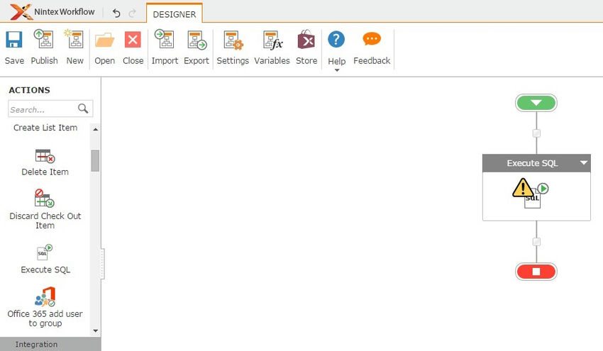Screen dimensions: 603x351
Task: Select Discard Check Out Item action
Action: pyautogui.click(x=45, y=209)
